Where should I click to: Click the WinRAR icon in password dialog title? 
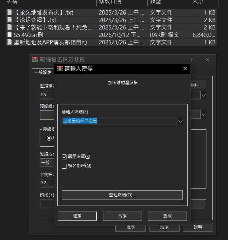60,69
